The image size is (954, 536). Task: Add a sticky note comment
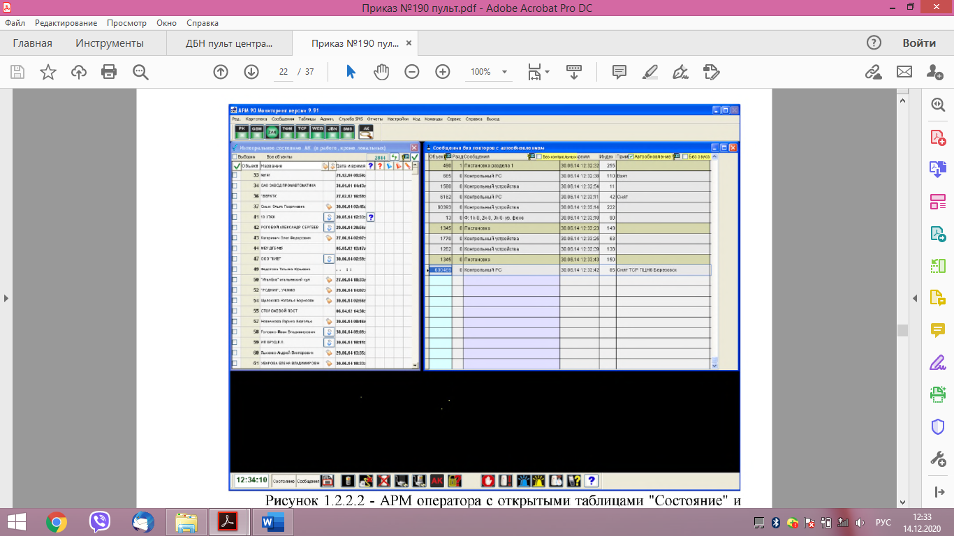[x=619, y=72]
